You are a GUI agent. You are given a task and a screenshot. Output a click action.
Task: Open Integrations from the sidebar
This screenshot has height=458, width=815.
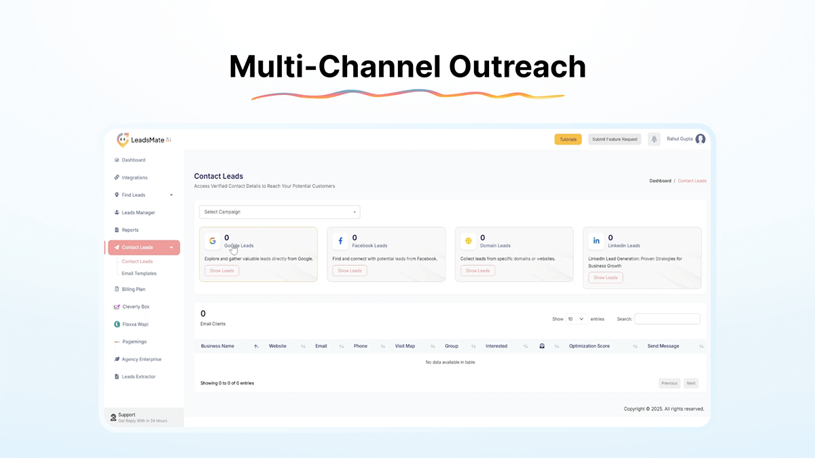click(x=134, y=178)
